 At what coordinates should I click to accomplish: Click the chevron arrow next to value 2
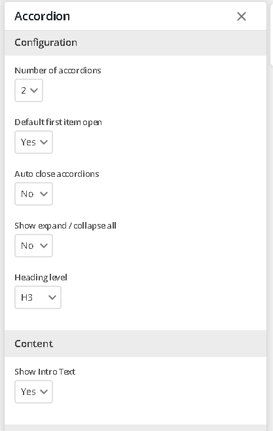pyautogui.click(x=34, y=90)
